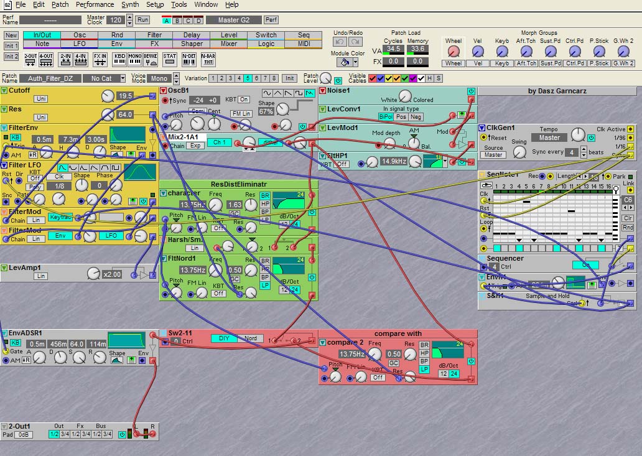642x456 pixels.
Task: Add the KBD keyboard module
Action: click(x=119, y=59)
